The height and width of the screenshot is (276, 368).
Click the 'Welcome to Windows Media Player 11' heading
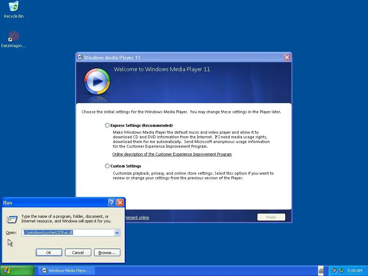click(162, 69)
